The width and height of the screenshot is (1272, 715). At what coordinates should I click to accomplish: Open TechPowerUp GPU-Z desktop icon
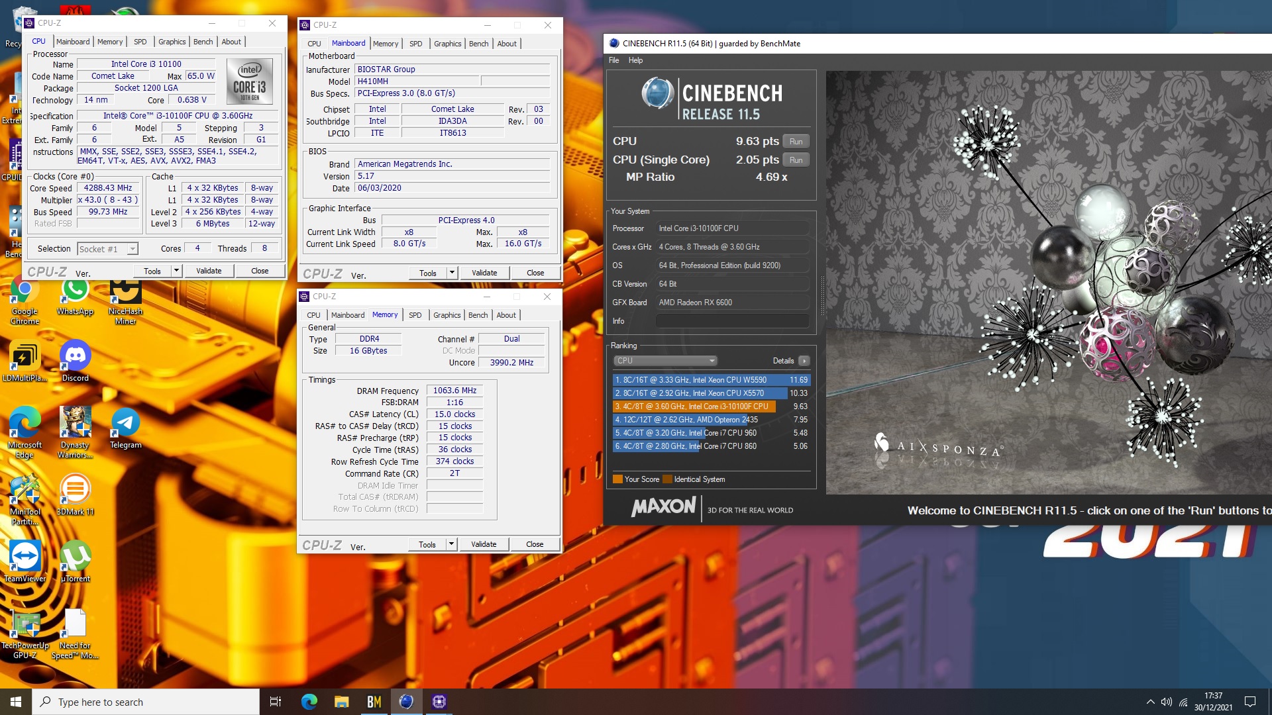point(25,634)
